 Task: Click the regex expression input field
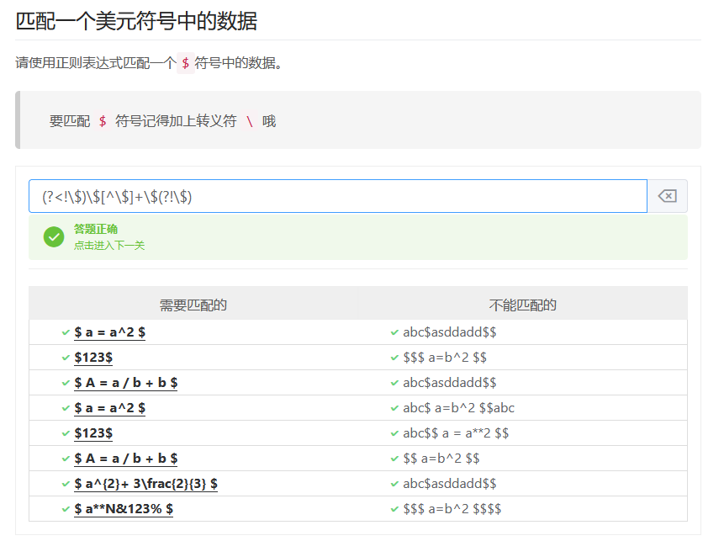(336, 196)
